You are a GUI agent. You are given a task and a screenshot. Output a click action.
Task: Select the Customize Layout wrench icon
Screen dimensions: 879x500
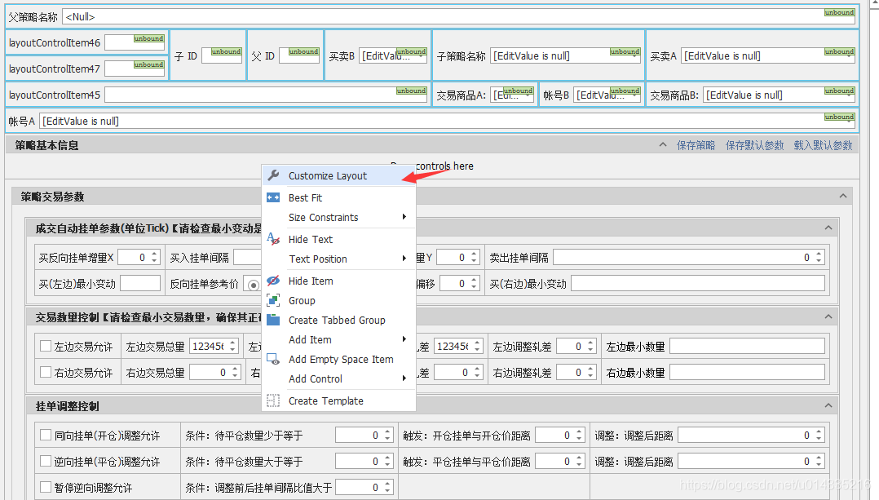coord(273,175)
